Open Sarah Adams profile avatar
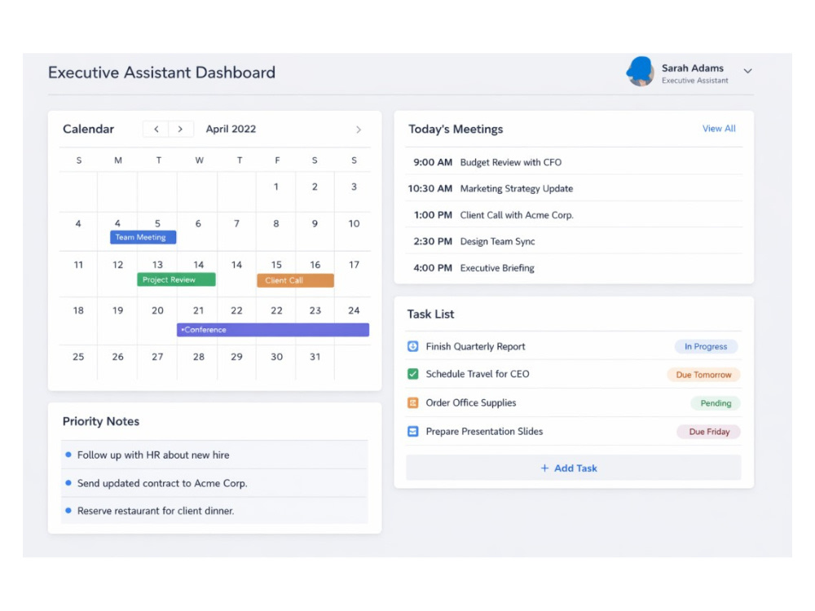 click(640, 72)
